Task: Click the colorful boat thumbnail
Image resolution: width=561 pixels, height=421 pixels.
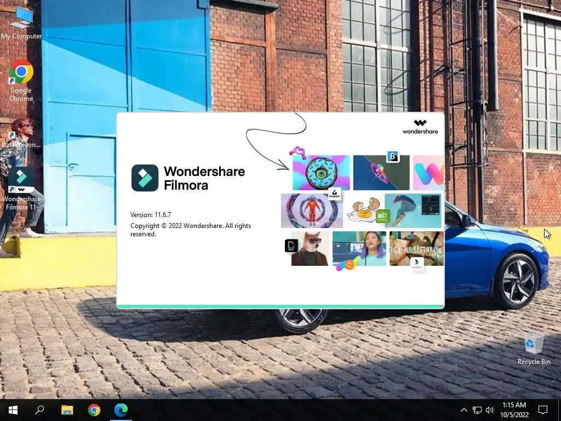Action: 381,173
